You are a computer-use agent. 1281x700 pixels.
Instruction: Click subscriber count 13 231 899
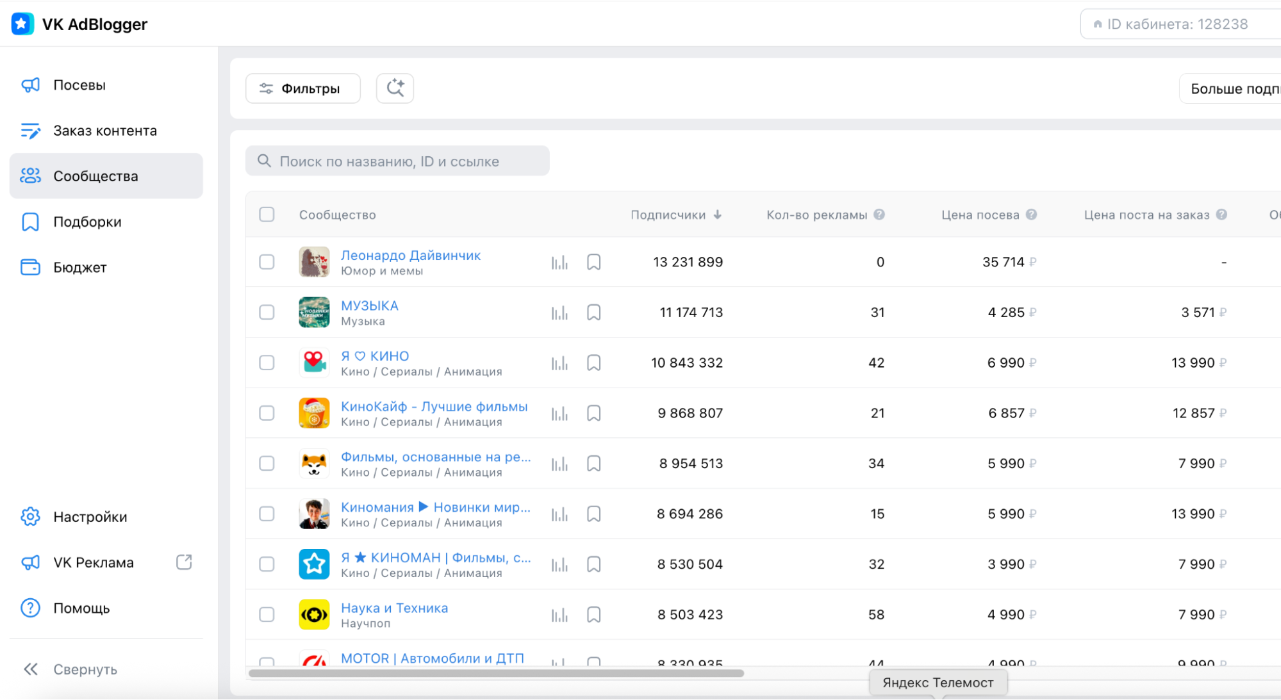(x=688, y=262)
